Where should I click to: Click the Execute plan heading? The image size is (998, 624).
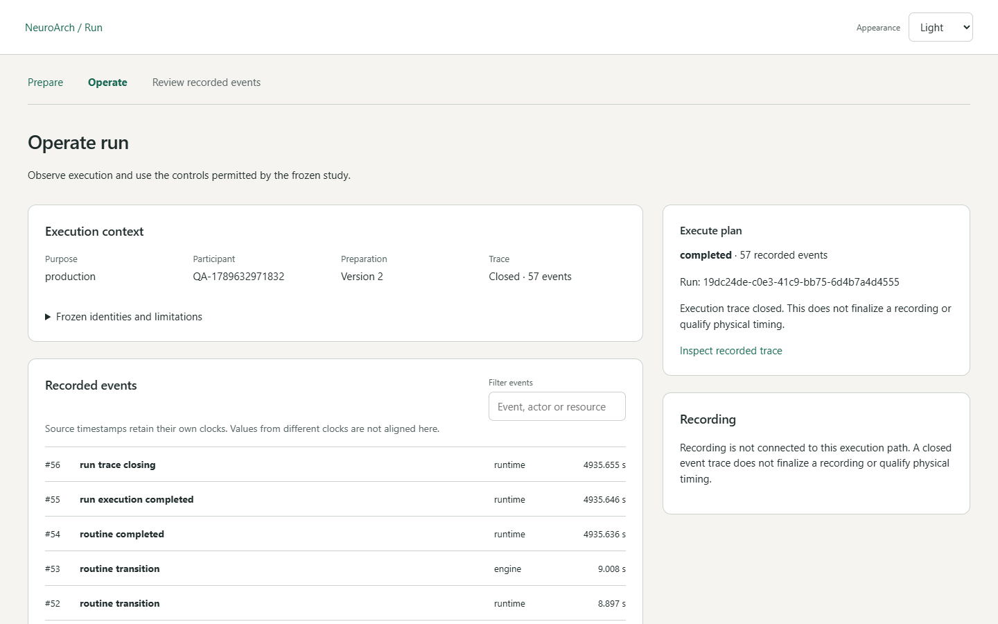point(711,231)
